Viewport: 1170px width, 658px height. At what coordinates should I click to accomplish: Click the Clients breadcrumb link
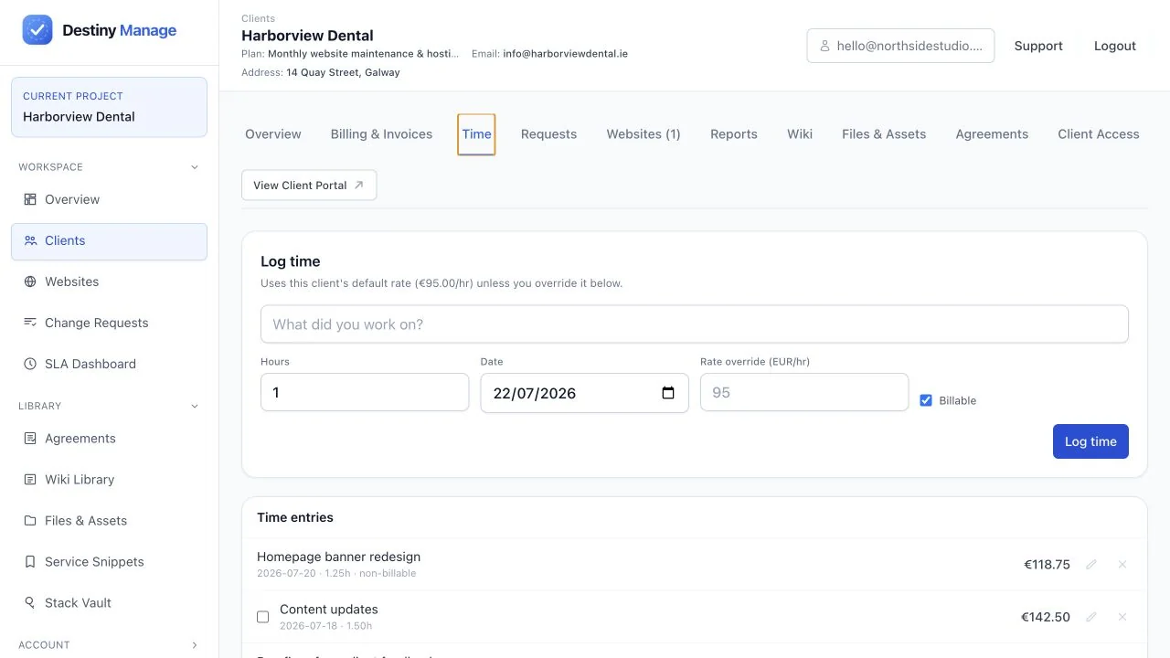pos(258,18)
